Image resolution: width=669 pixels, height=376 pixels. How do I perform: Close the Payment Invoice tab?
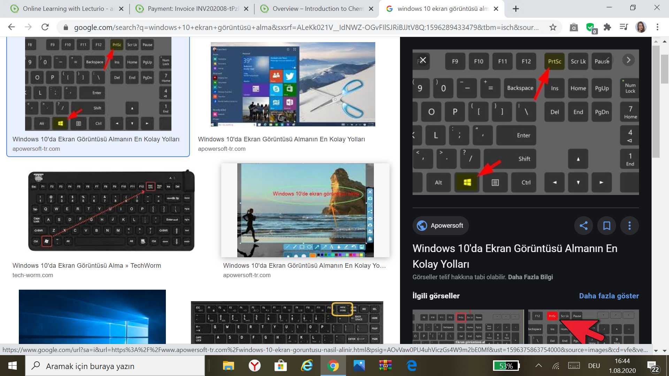pos(246,9)
